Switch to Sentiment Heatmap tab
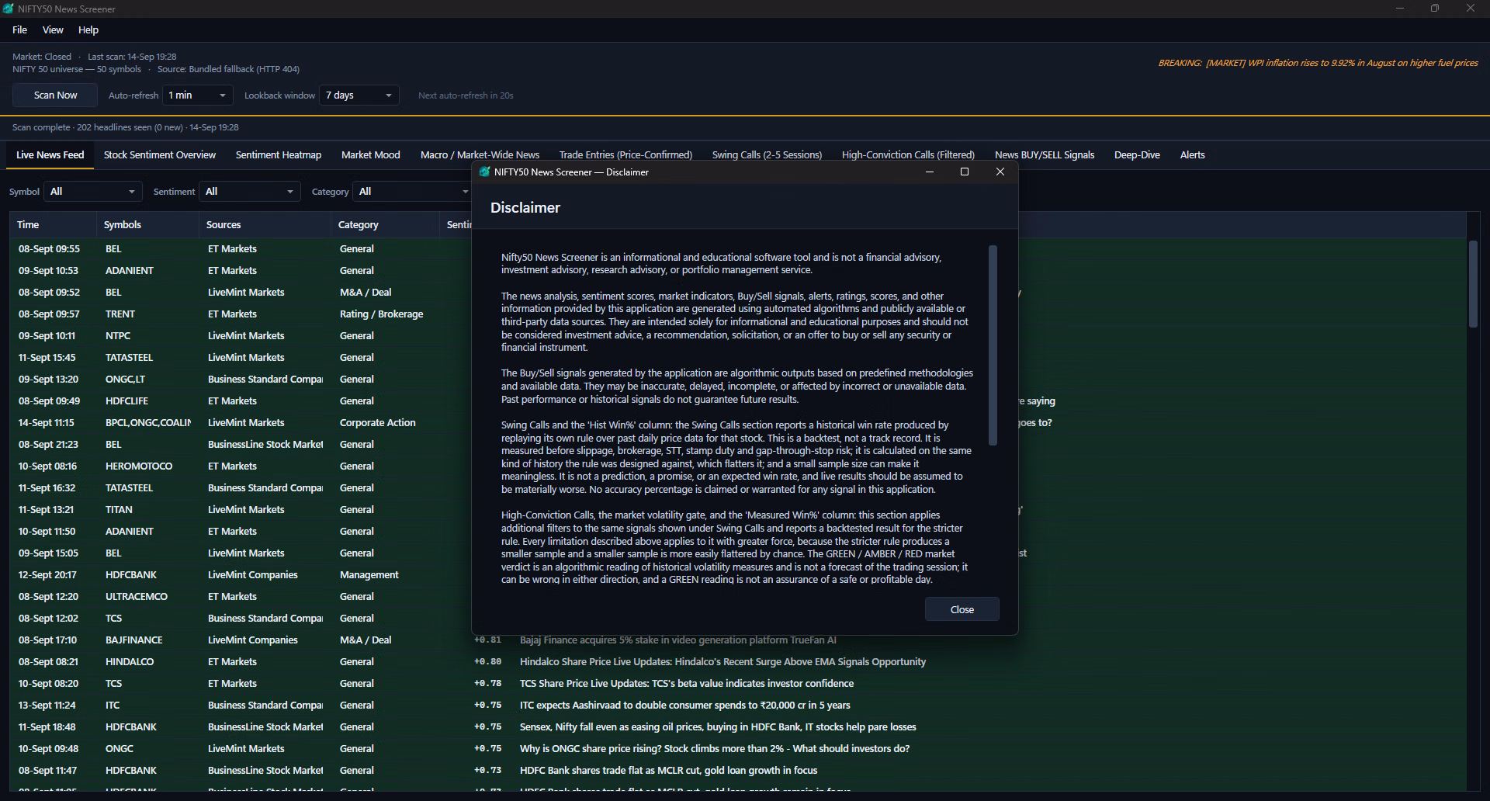 279,155
